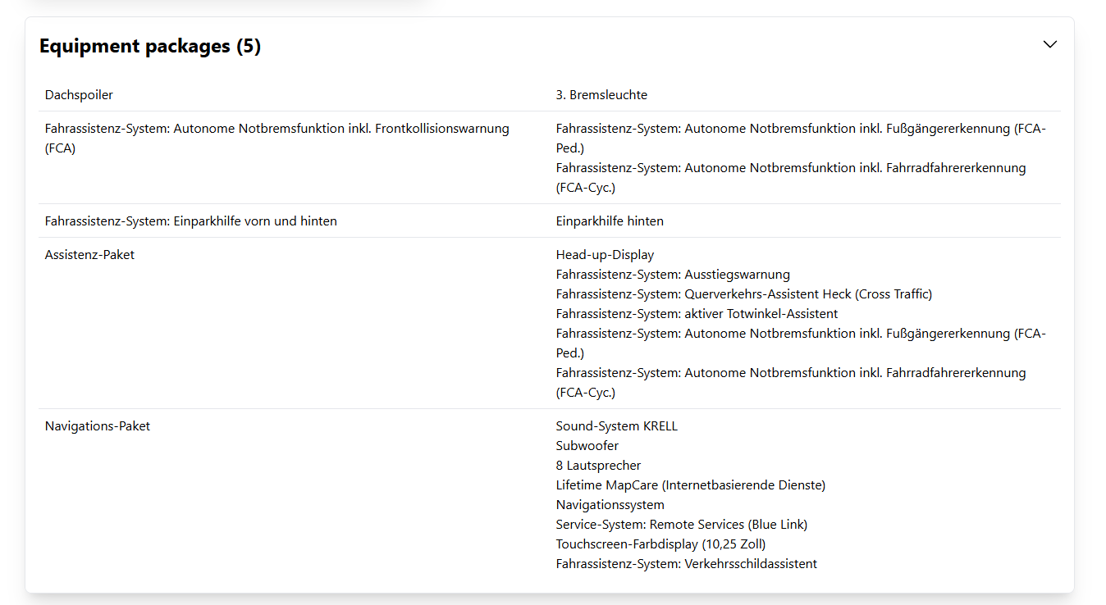This screenshot has height=605, width=1106.
Task: Select the standalone "Einparkhilfe hinten" feature
Action: pyautogui.click(x=610, y=221)
